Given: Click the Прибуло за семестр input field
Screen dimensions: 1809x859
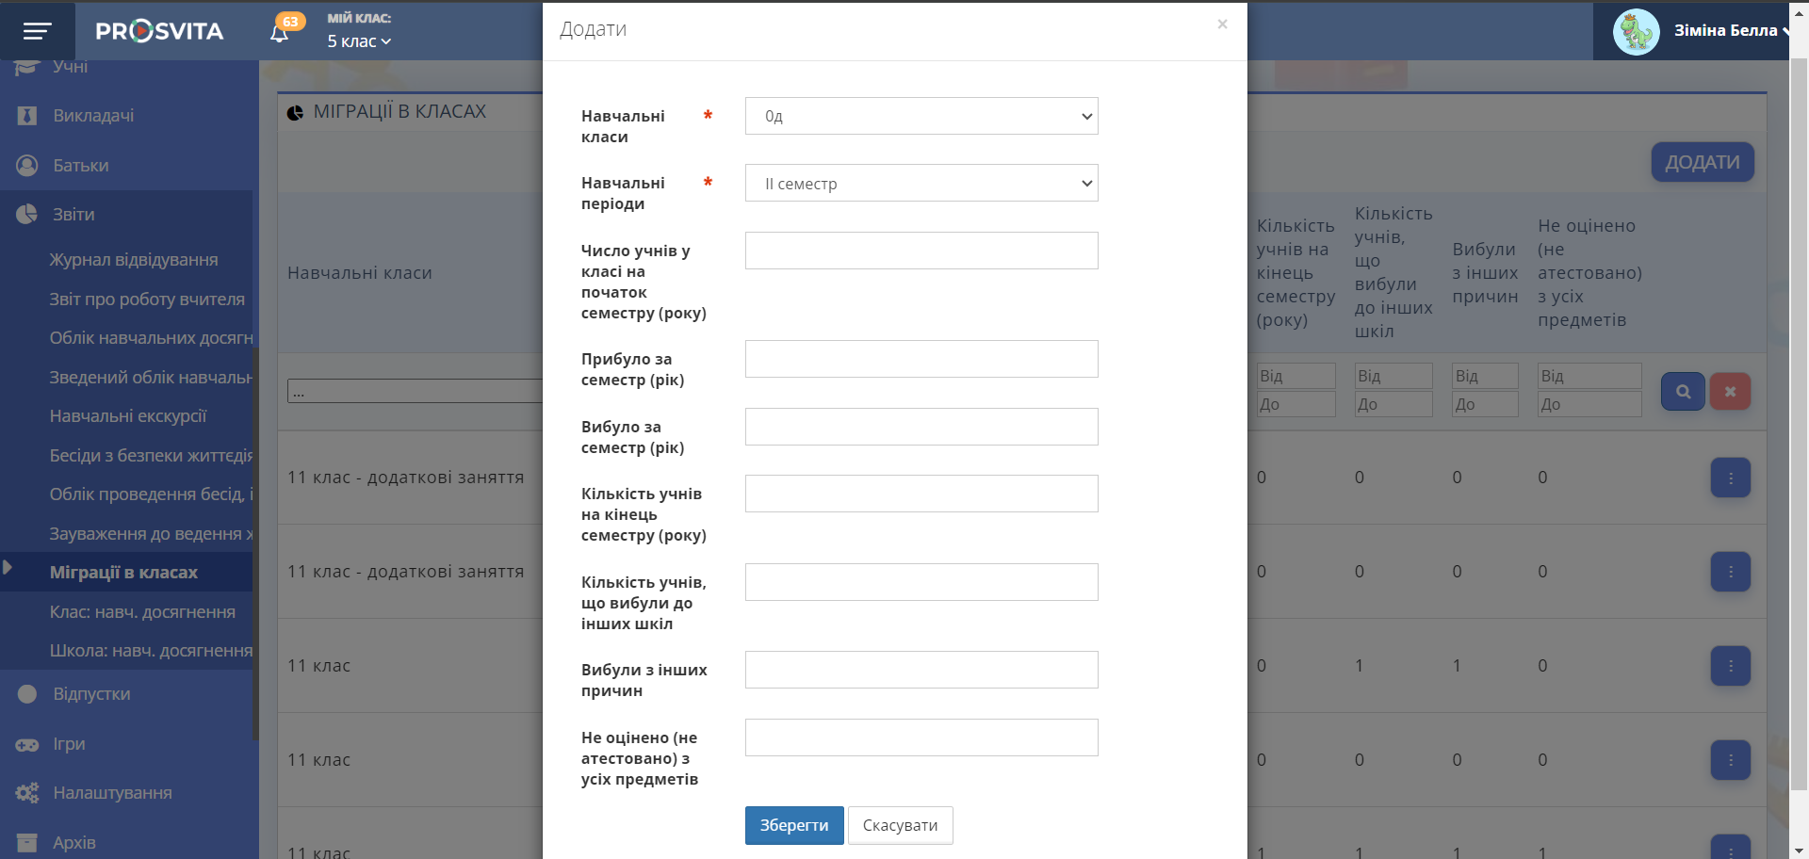Looking at the screenshot, I should tap(921, 359).
